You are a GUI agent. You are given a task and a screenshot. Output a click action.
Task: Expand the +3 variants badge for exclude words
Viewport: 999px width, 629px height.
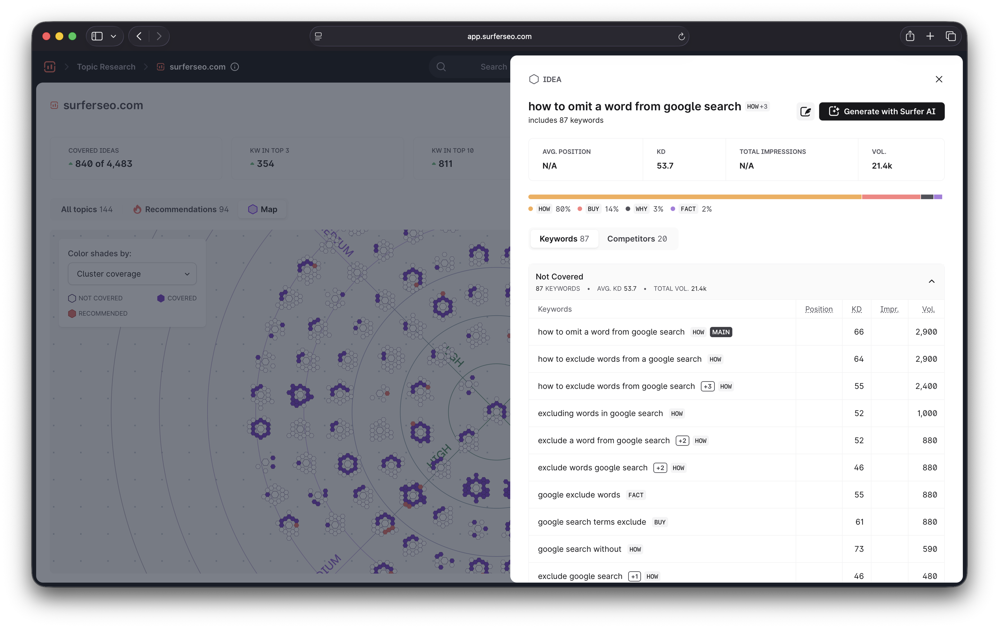coord(707,386)
